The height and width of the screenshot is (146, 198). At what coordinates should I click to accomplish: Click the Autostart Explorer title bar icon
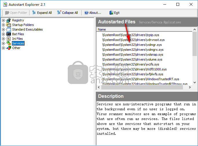(5, 4)
